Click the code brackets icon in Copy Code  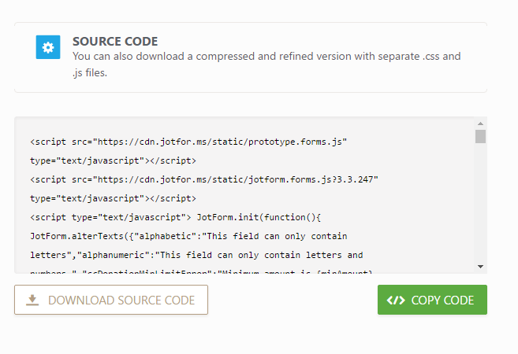tap(397, 300)
